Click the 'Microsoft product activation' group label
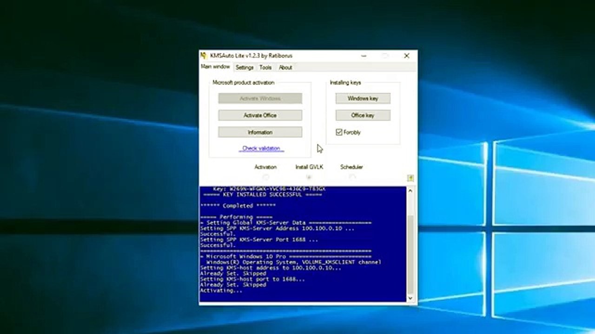The width and height of the screenshot is (595, 334). [x=244, y=83]
